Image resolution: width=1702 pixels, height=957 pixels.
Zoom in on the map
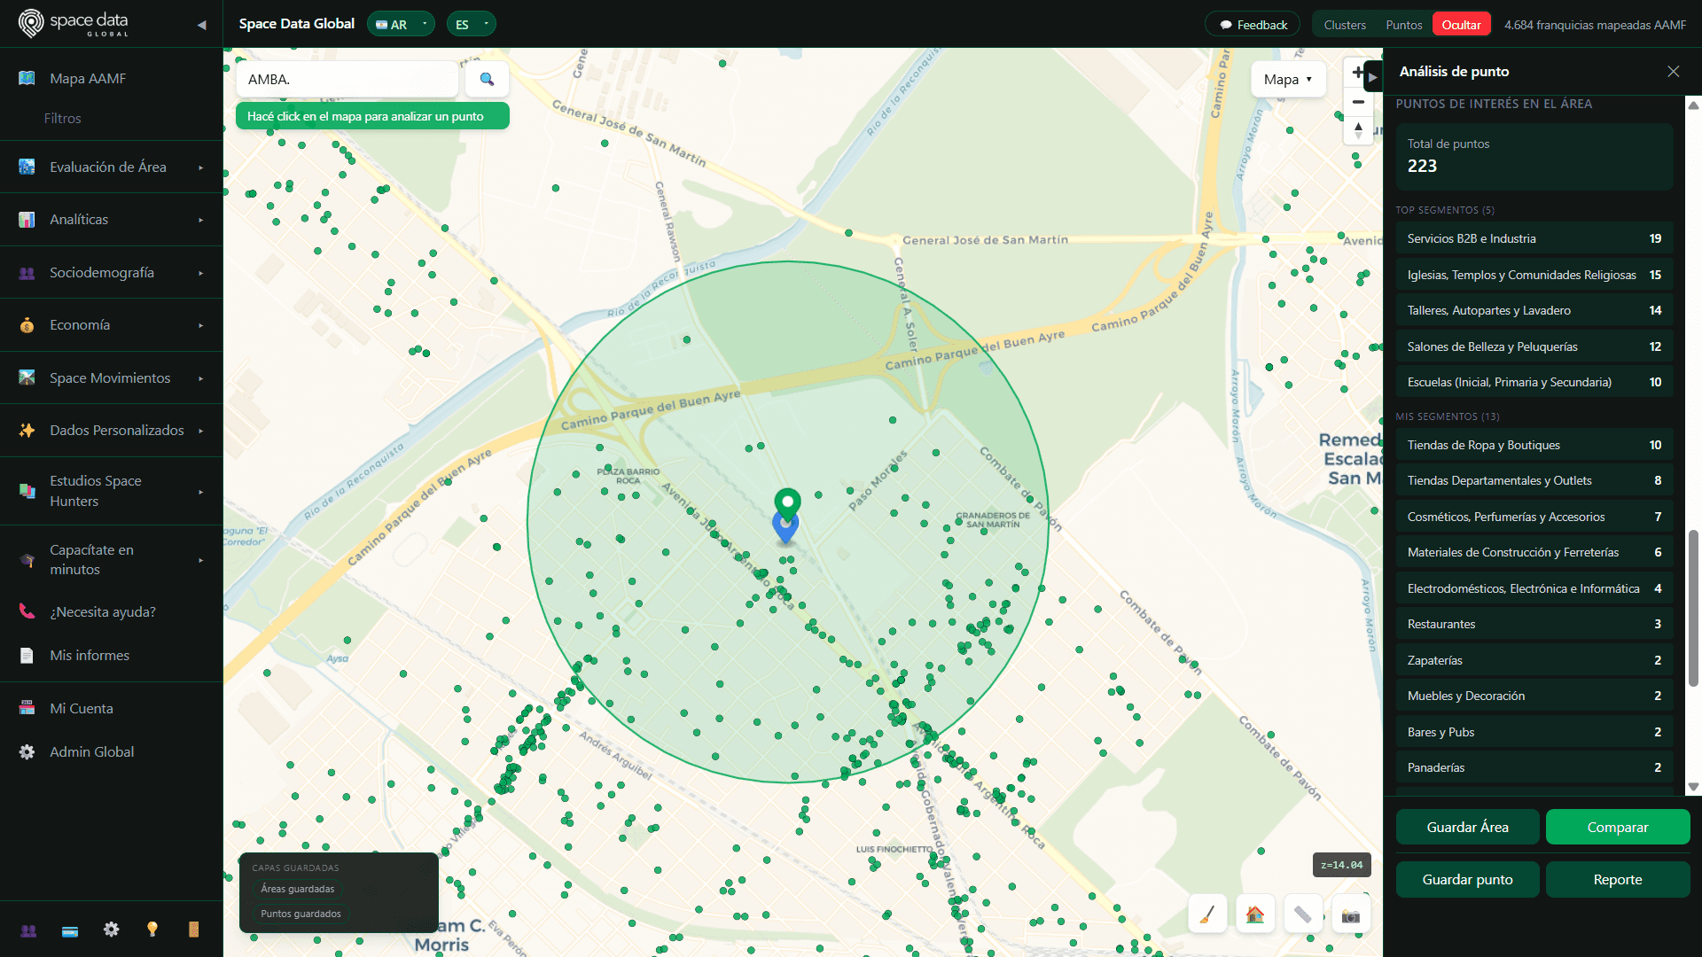tap(1357, 73)
